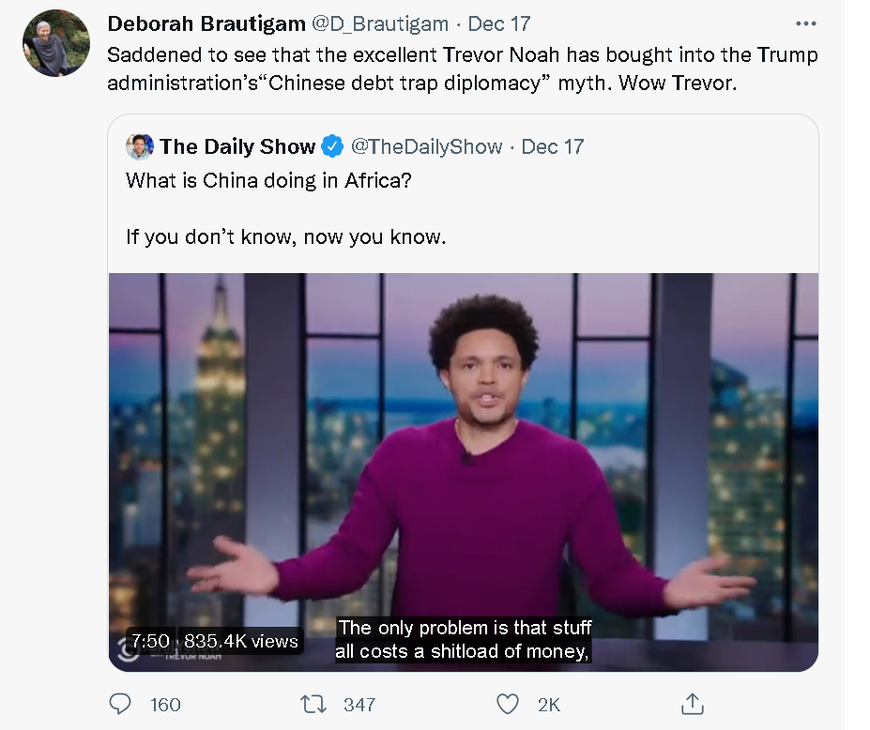Click the 160 replies count

tap(165, 705)
